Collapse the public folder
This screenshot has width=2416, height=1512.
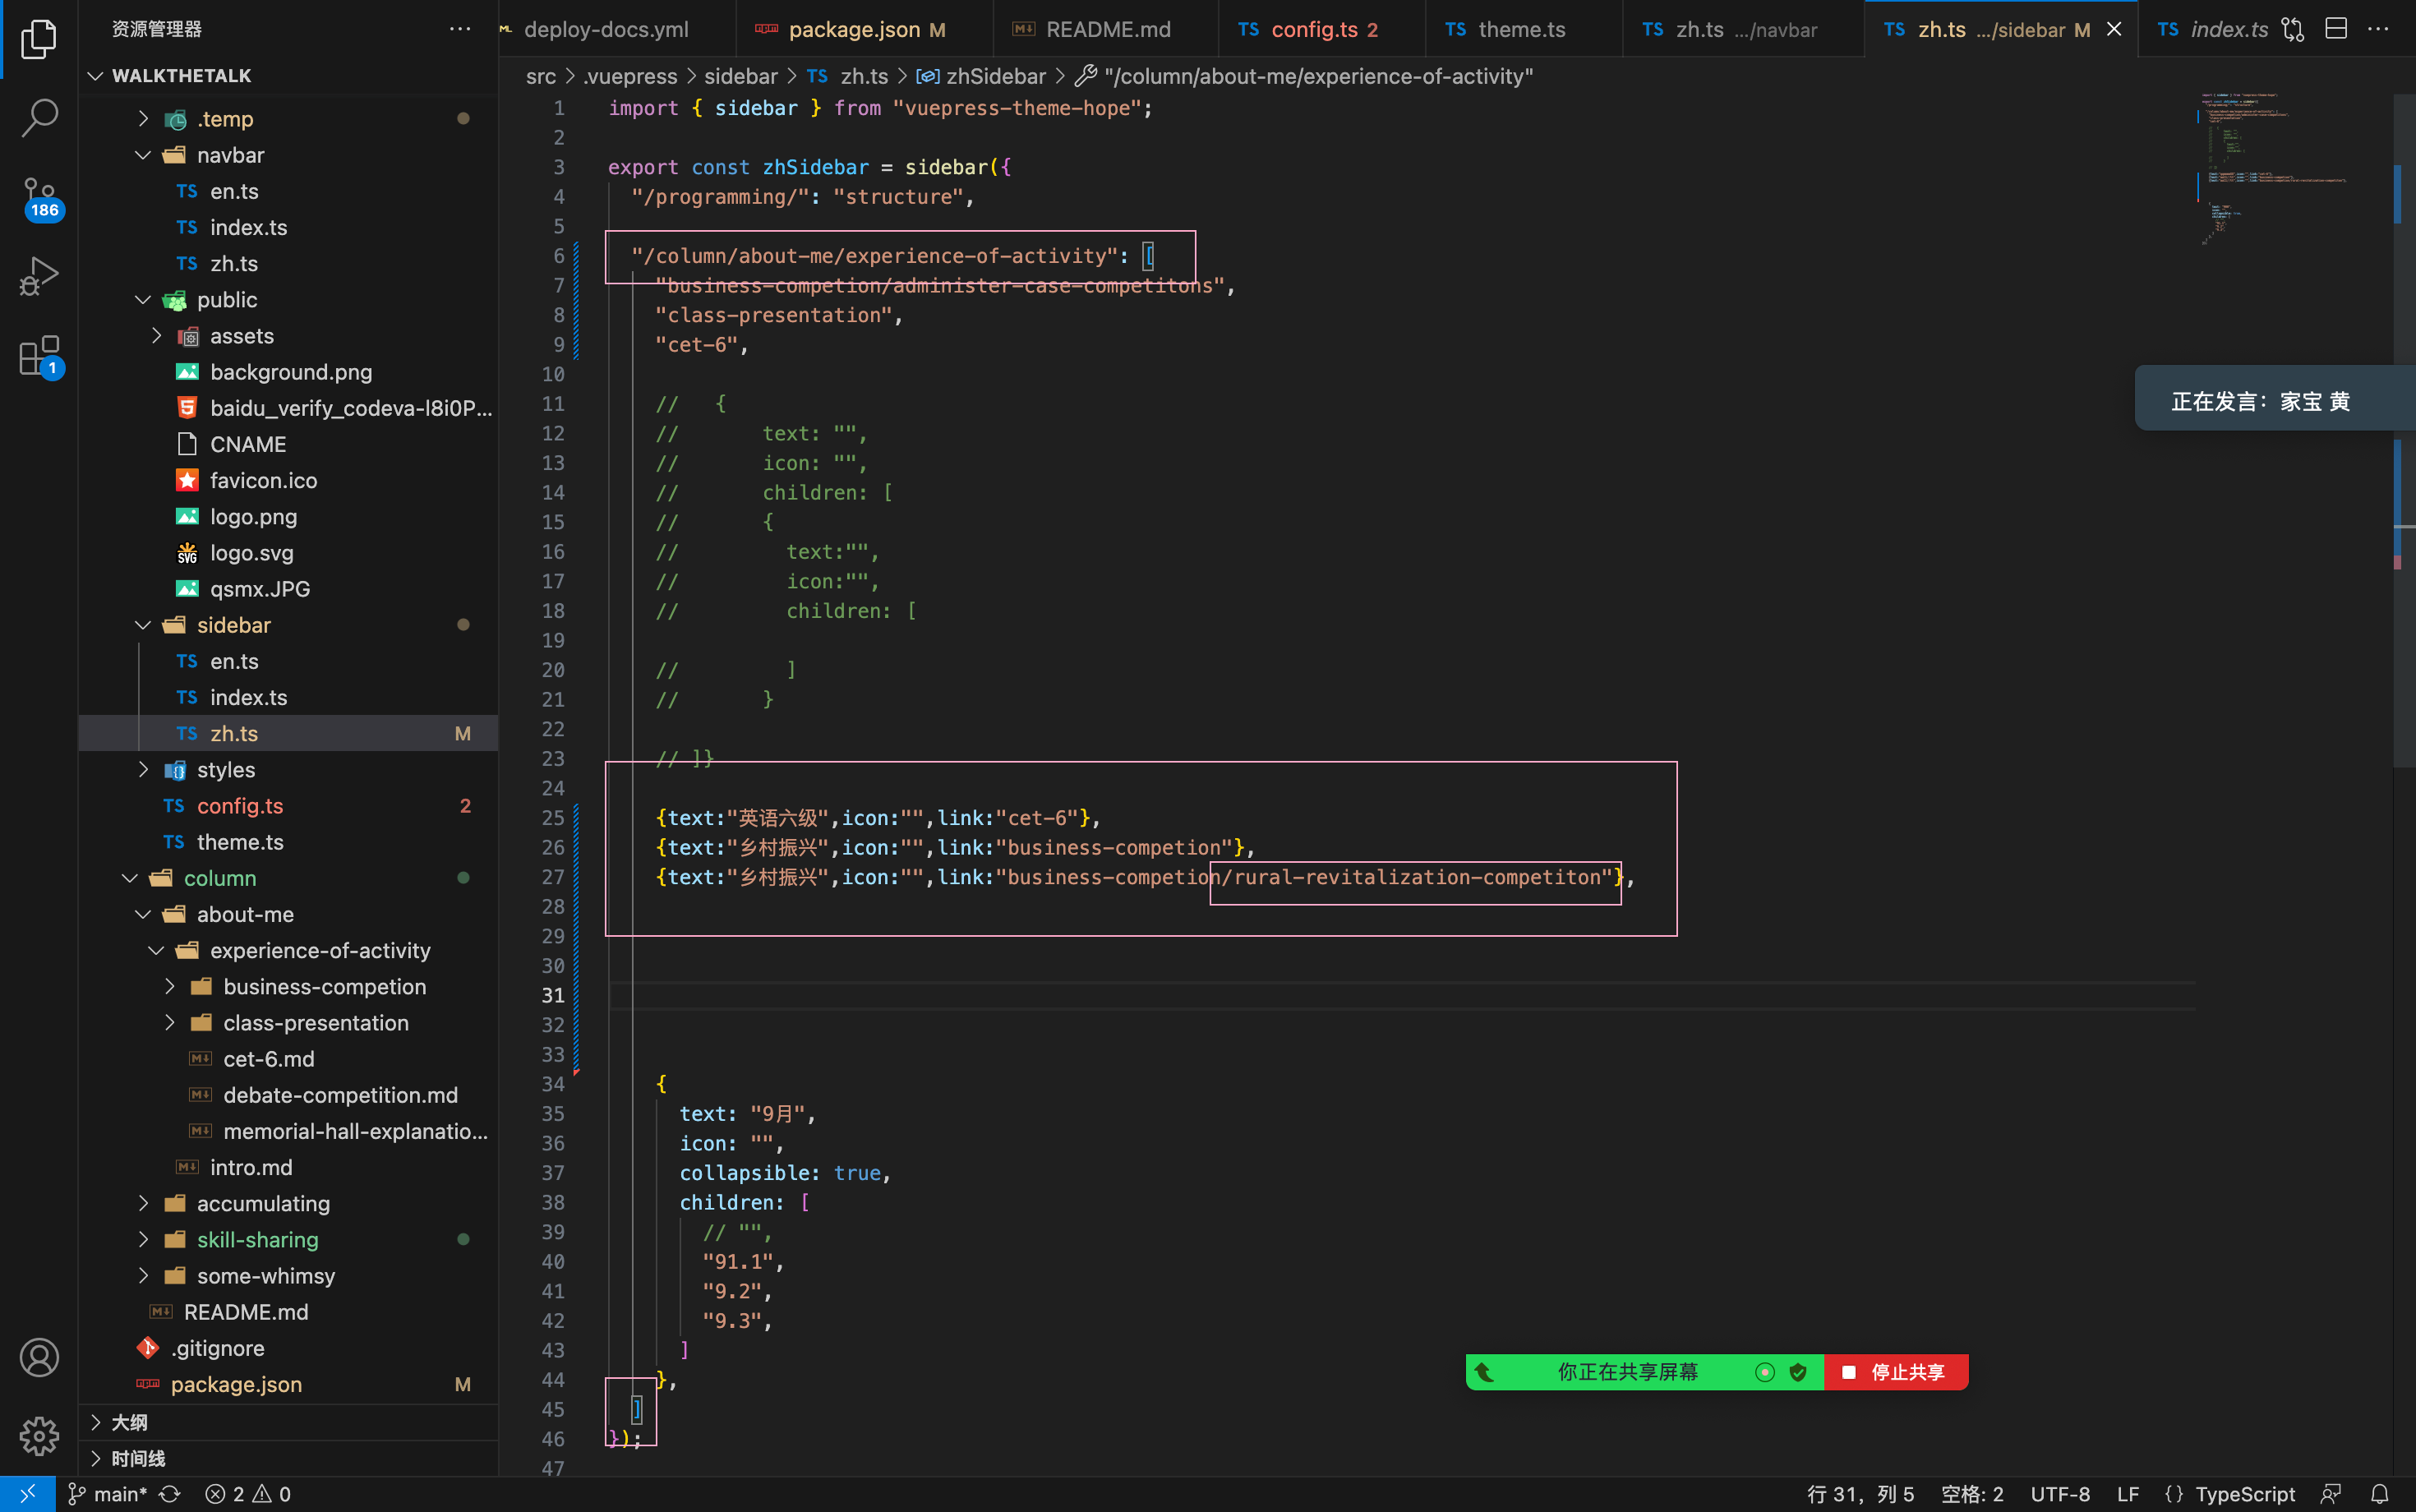point(143,300)
